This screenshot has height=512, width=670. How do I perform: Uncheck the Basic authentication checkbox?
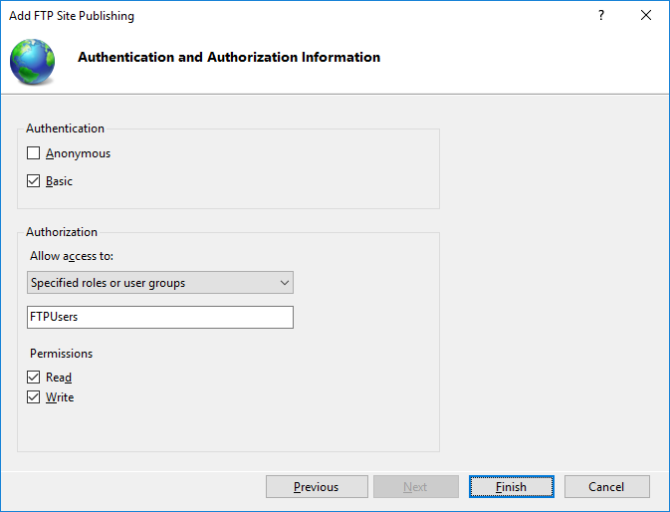click(x=34, y=181)
